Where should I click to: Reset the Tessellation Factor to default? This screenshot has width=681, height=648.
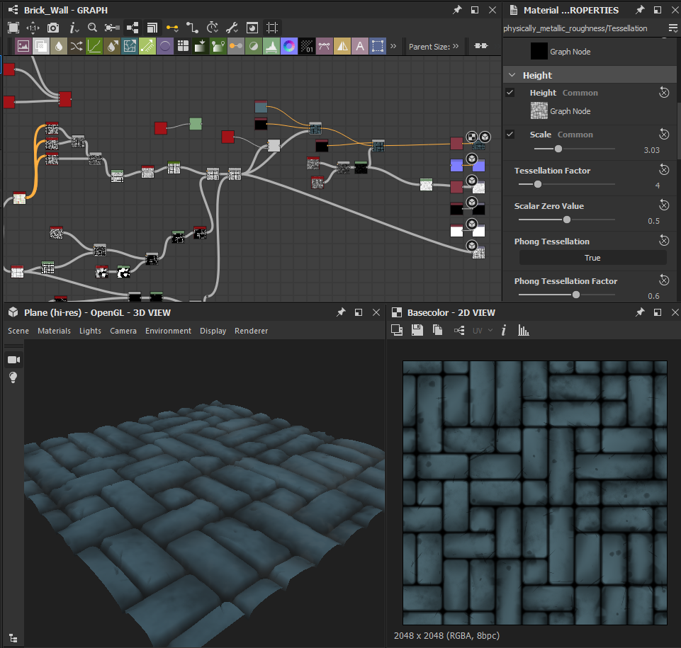click(664, 170)
